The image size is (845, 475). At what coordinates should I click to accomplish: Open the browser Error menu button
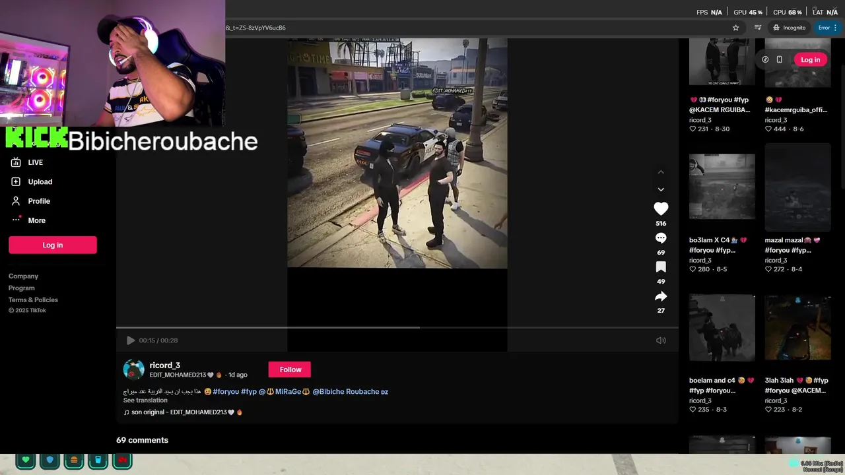[828, 28]
